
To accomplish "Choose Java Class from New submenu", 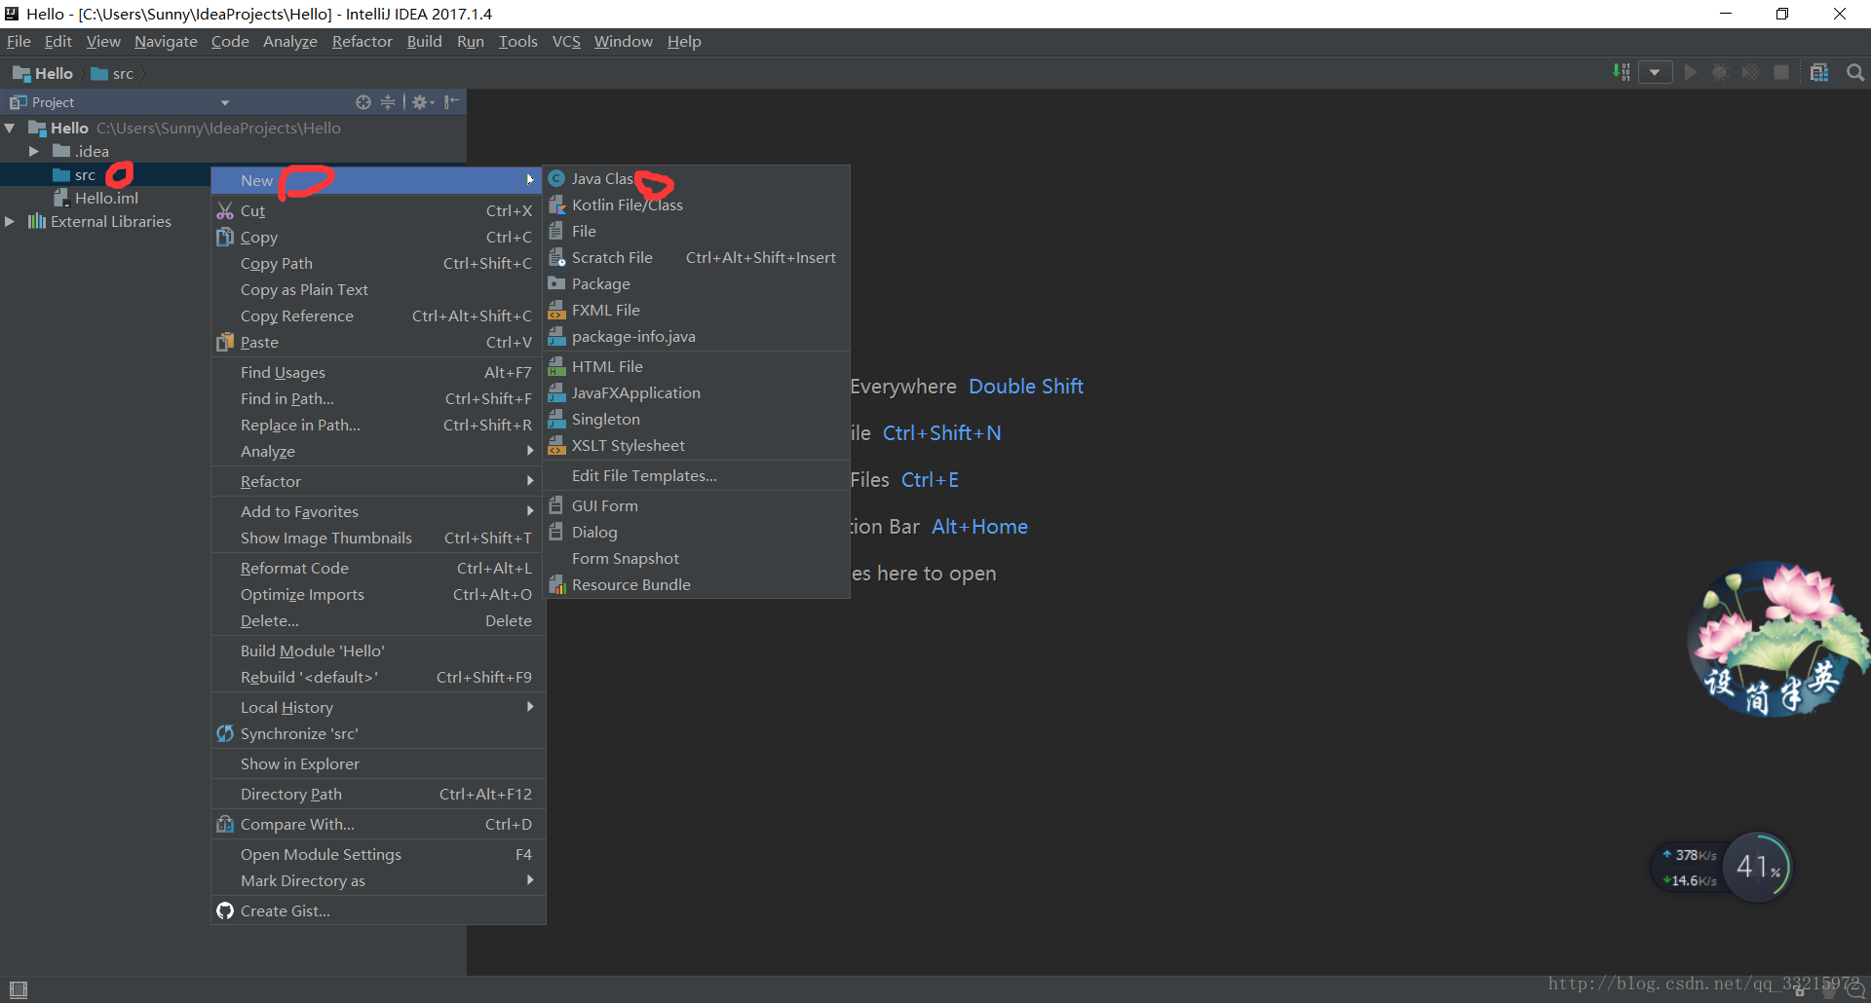I will click(x=697, y=179).
